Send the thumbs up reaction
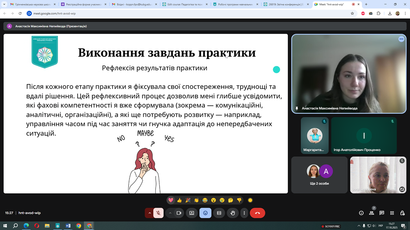 [x=179, y=200]
